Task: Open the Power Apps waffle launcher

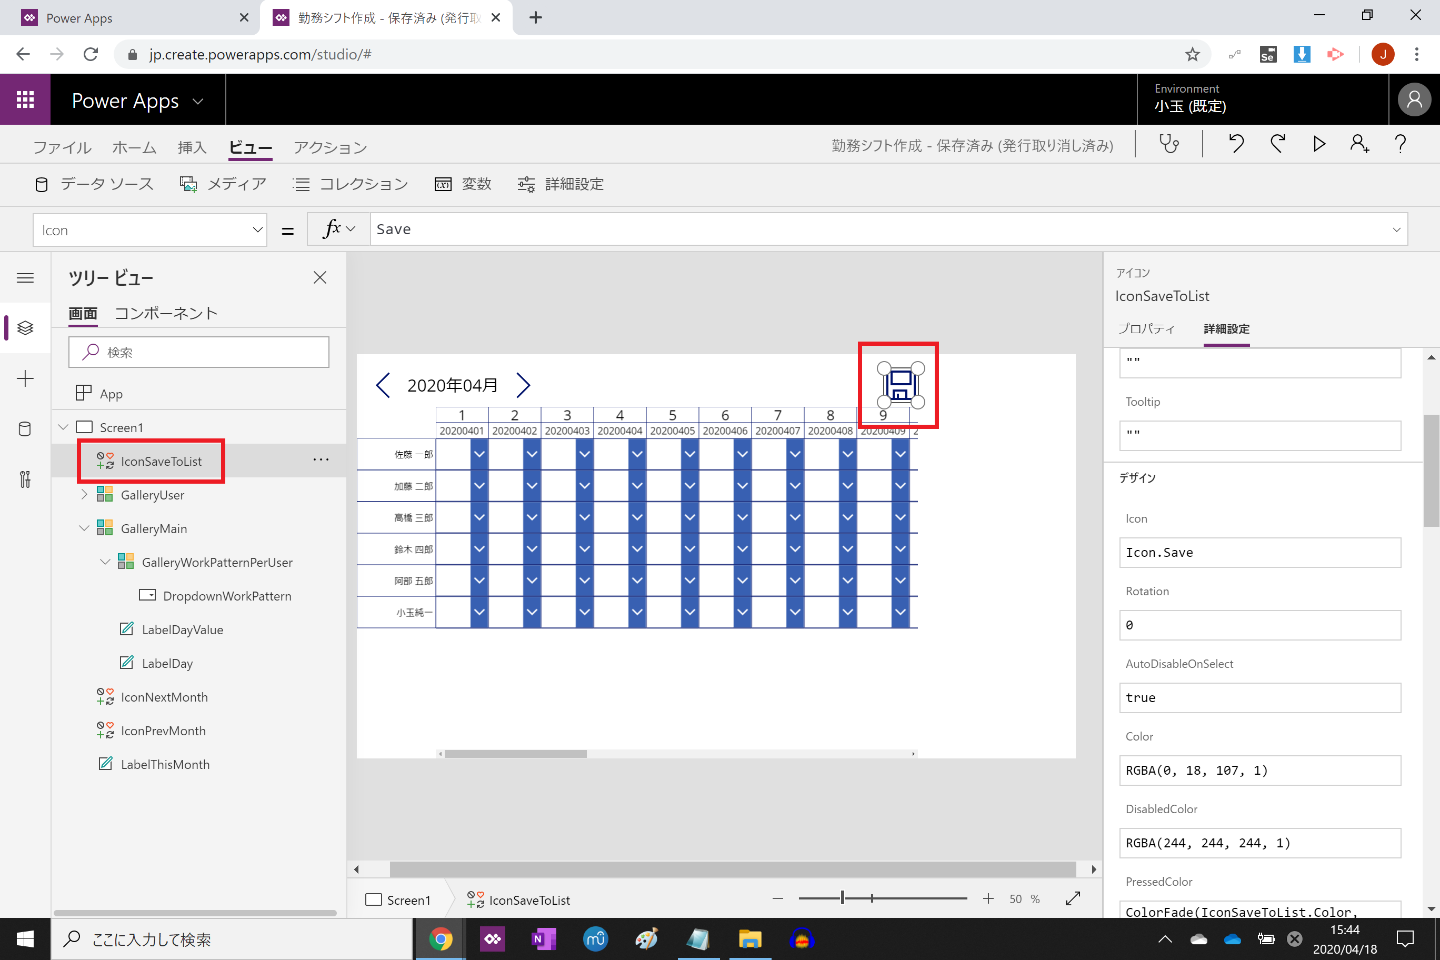Action: point(25,99)
